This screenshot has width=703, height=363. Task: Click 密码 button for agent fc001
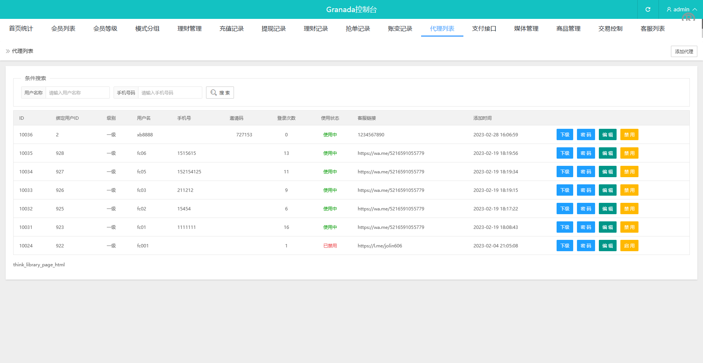[x=586, y=246]
